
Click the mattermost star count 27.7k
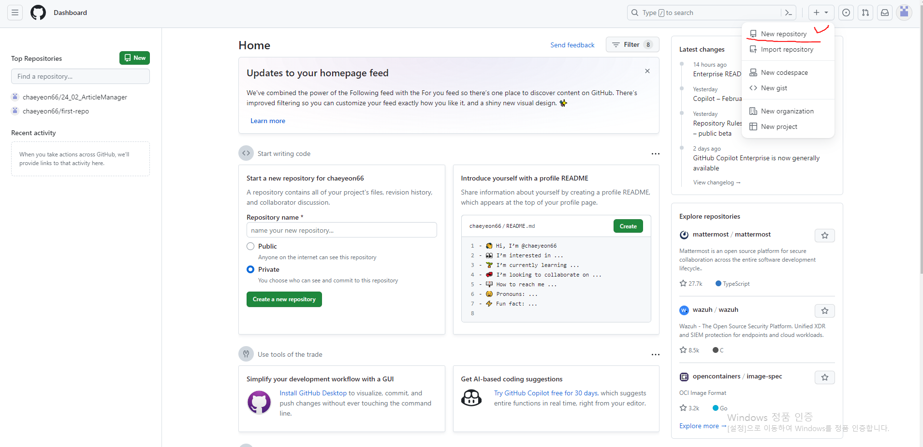pos(691,284)
